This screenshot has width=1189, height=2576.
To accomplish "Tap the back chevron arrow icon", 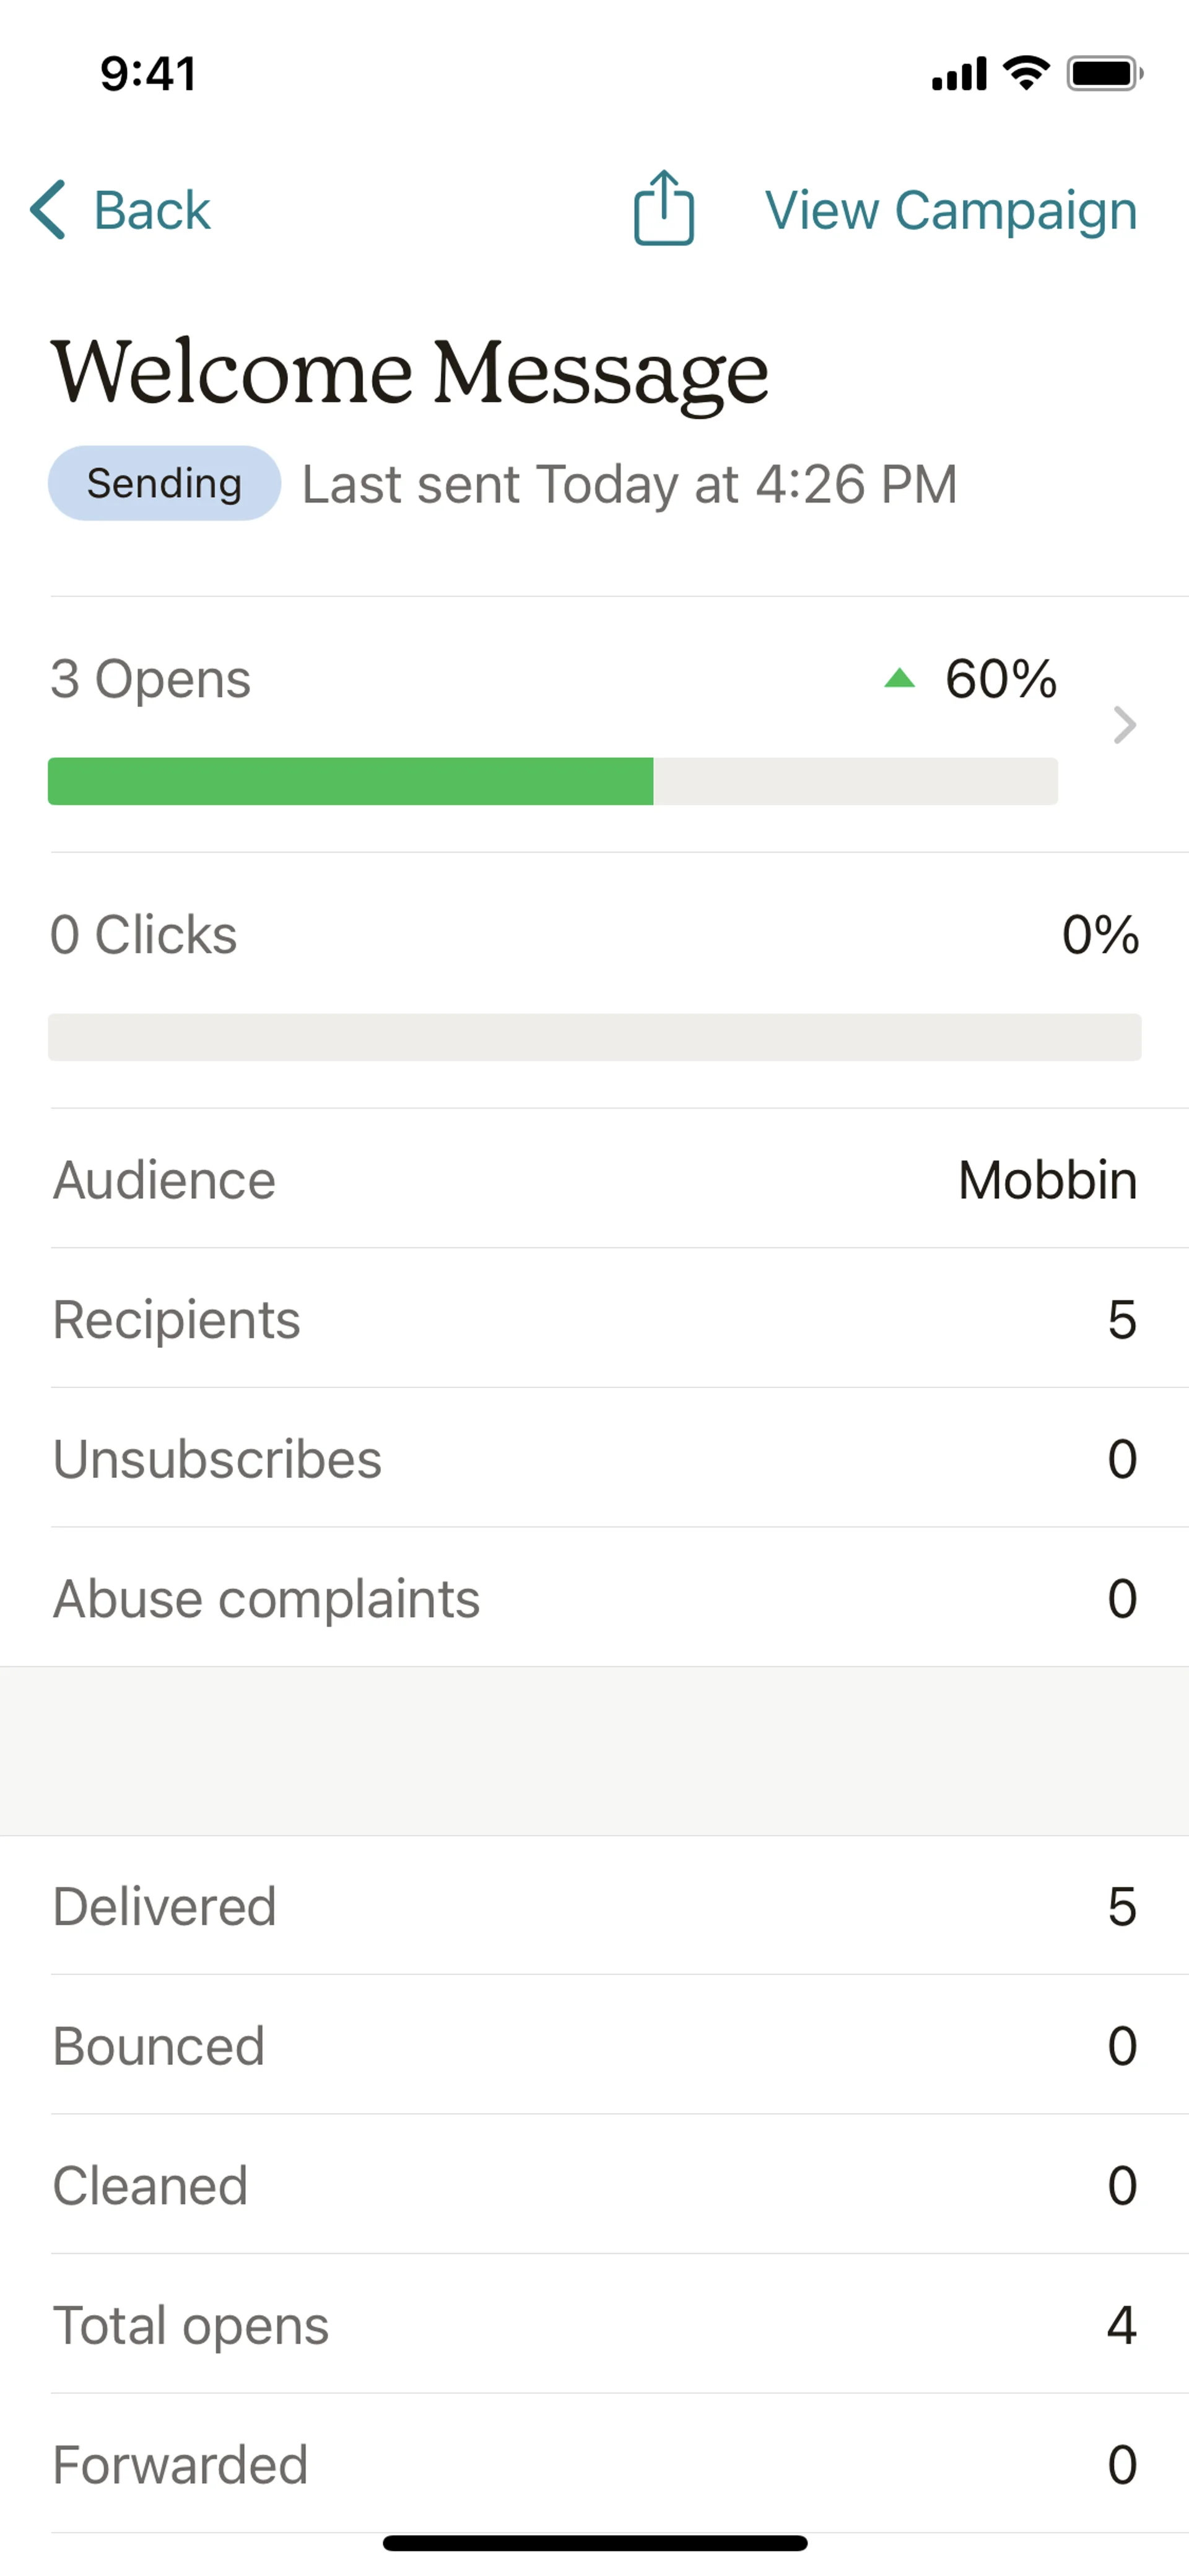I will coord(49,209).
